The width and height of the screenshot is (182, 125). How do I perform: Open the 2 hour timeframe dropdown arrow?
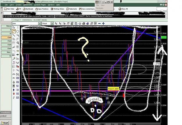[52, 23]
